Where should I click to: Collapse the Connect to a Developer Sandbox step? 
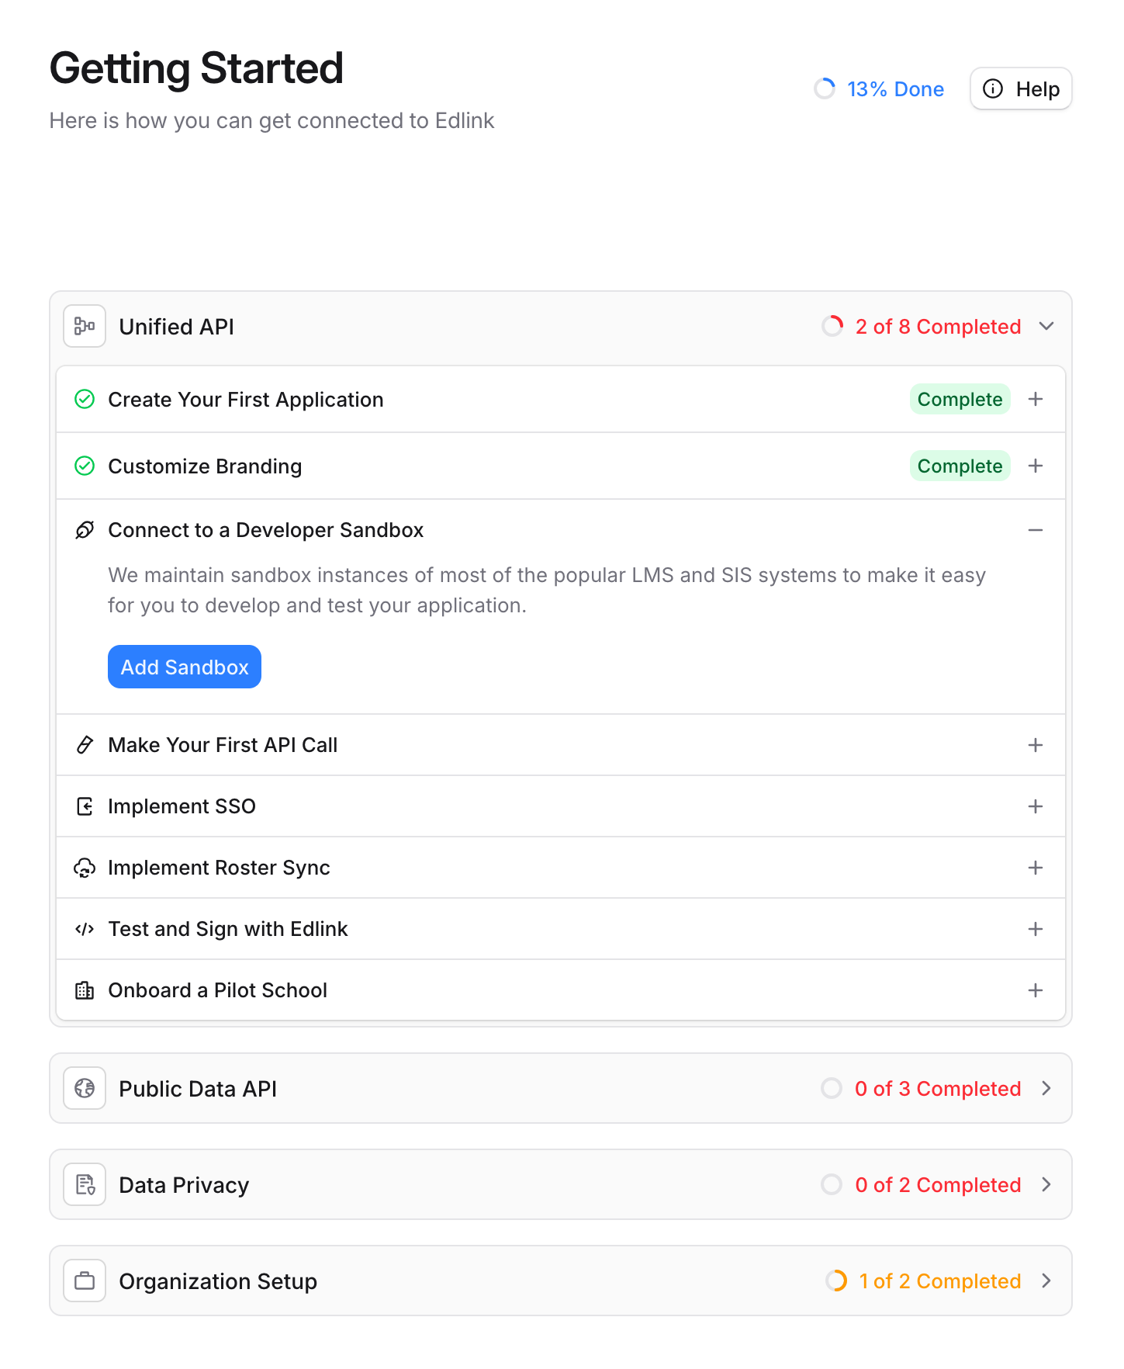tap(1036, 530)
